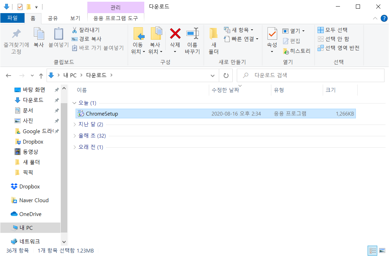Click Invert selection in ribbon
This screenshot has height=256, width=389.
[x=339, y=48]
